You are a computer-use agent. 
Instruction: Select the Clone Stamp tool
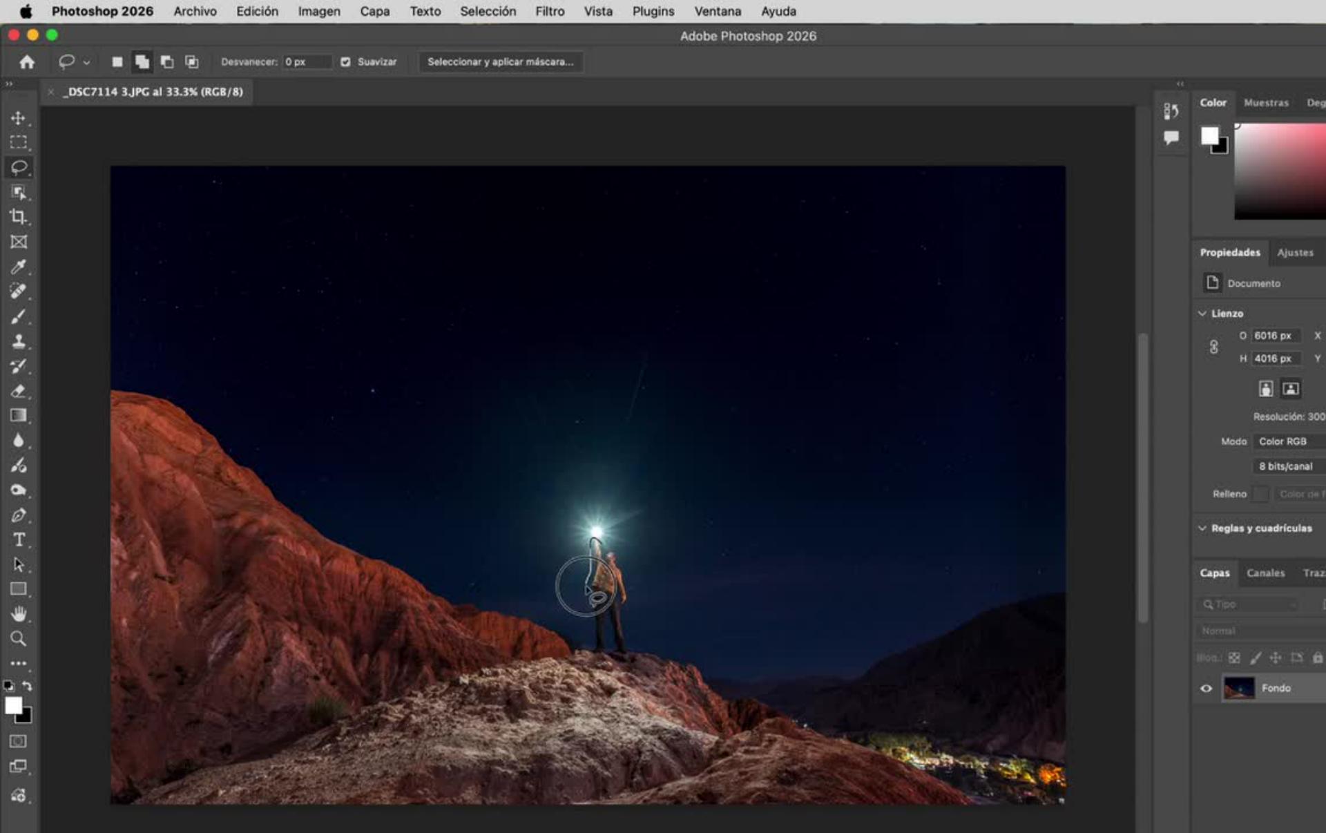tap(19, 341)
